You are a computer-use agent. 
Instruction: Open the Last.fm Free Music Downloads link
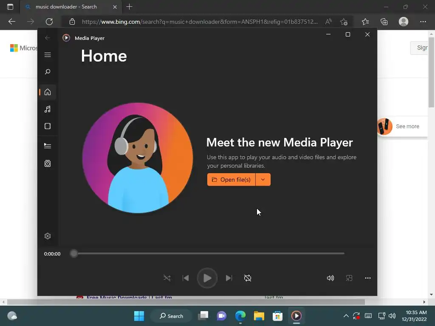point(129,297)
